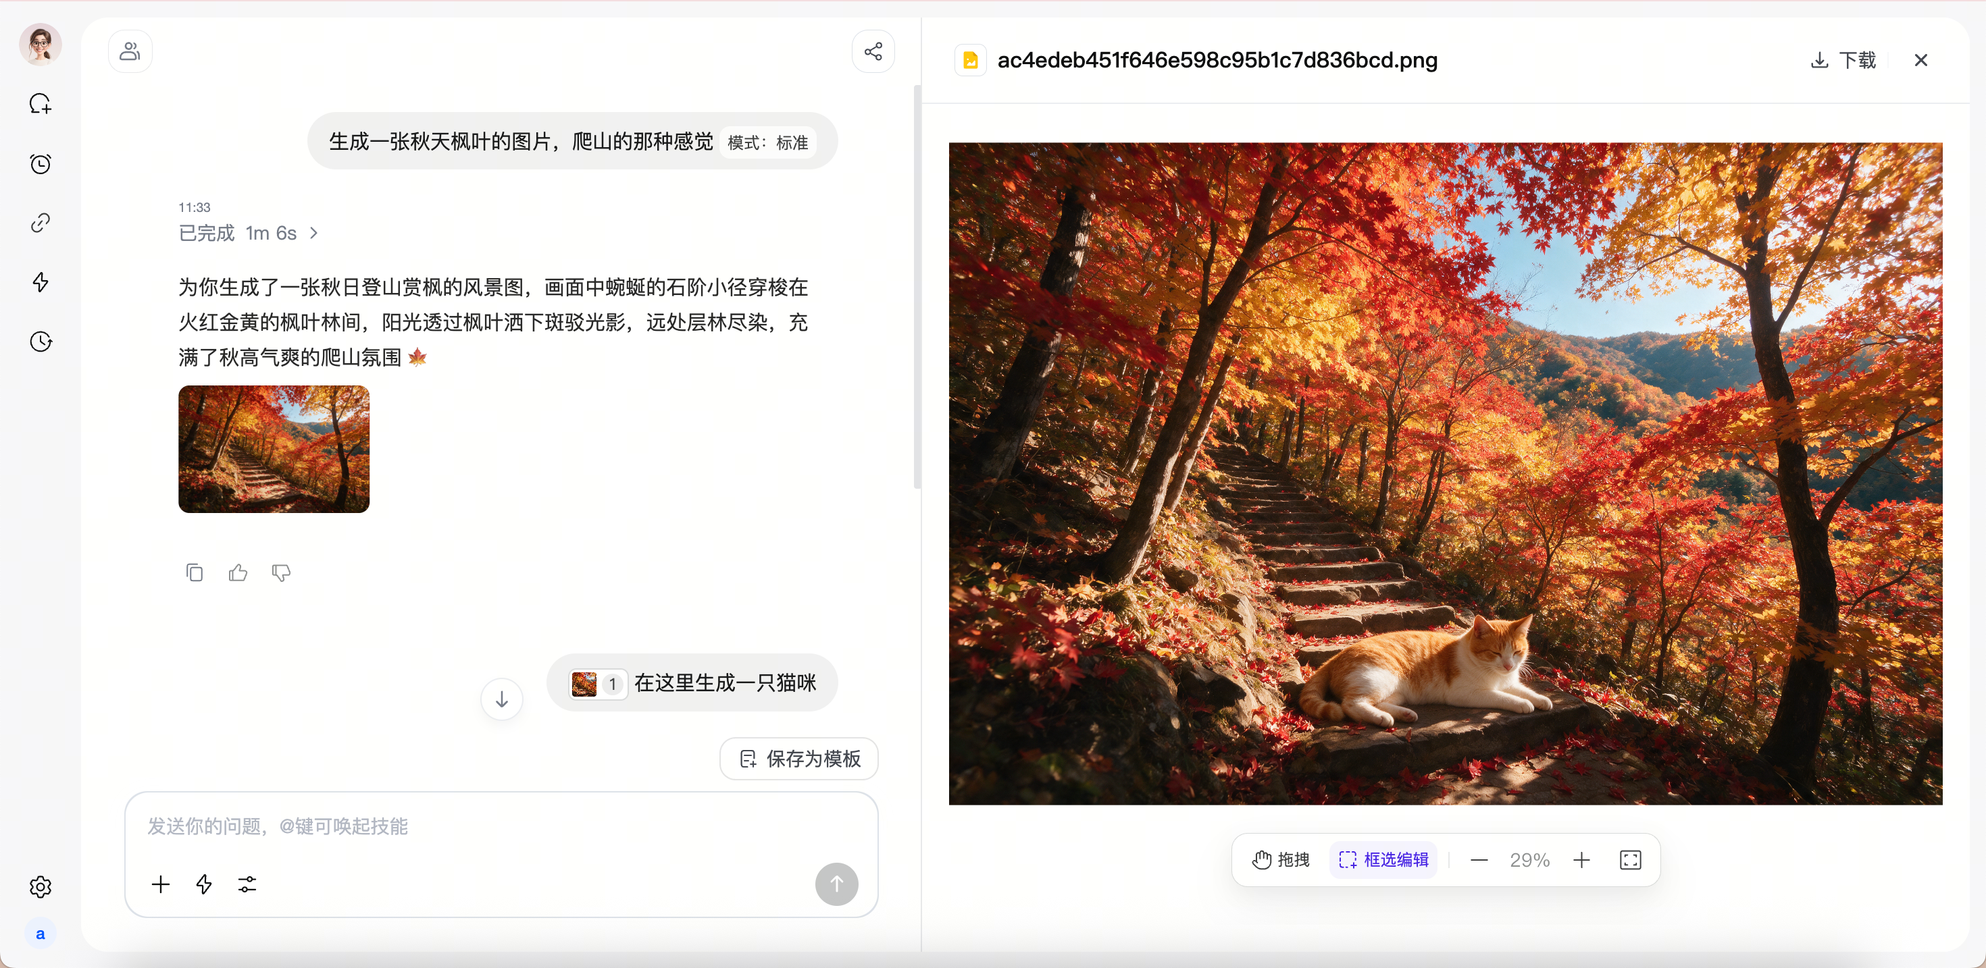Viewport: 1986px width, 968px height.
Task: Open the group members icon
Action: coord(130,51)
